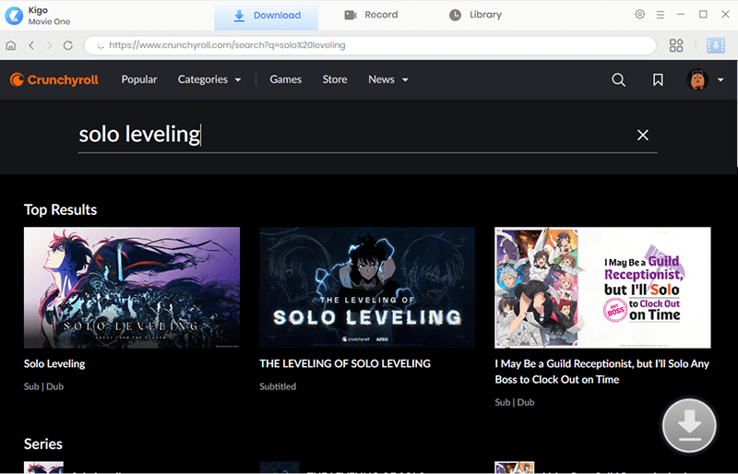Open the Guild Receptionist thumbnail
The width and height of the screenshot is (738, 474).
[x=602, y=288]
